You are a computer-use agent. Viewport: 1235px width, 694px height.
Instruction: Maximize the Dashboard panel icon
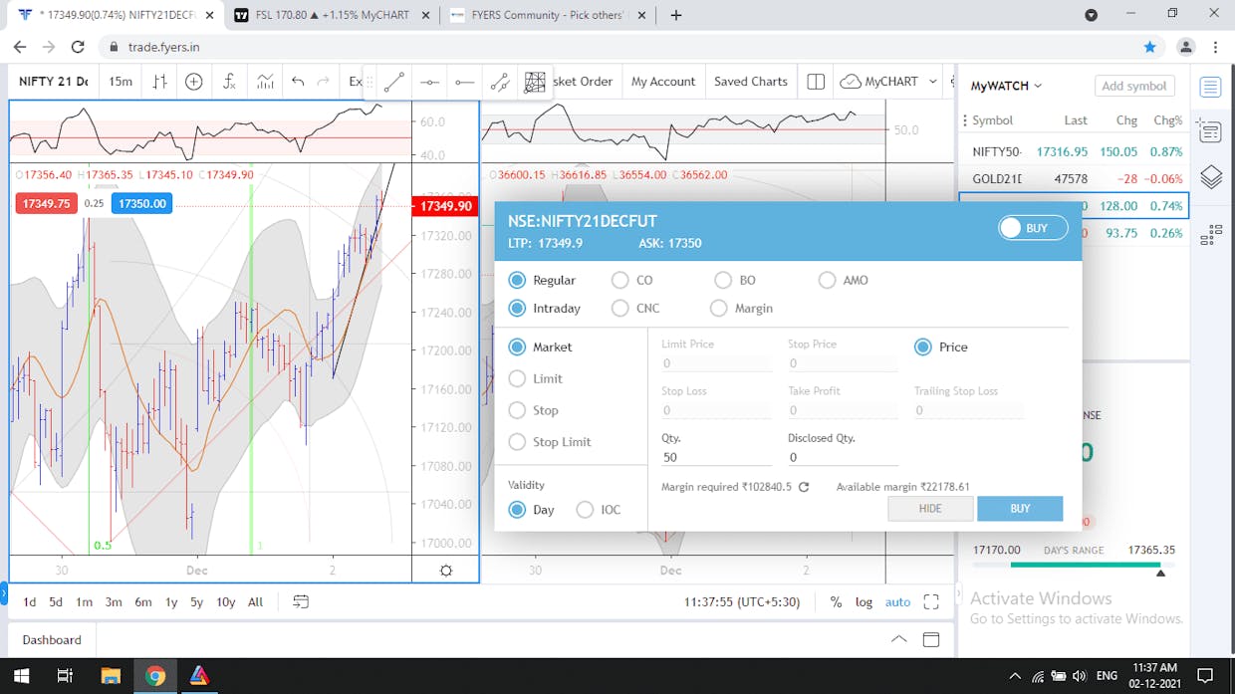pos(931,639)
